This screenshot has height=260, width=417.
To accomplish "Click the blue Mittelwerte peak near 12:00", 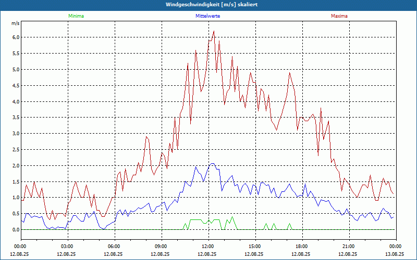I will click(x=212, y=164).
